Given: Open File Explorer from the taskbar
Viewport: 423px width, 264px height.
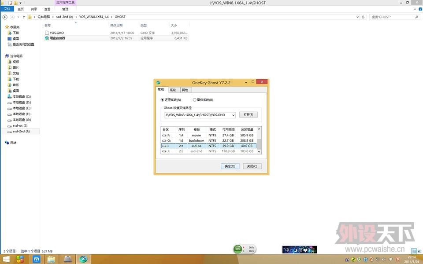Looking at the screenshot, I should [x=51, y=259].
